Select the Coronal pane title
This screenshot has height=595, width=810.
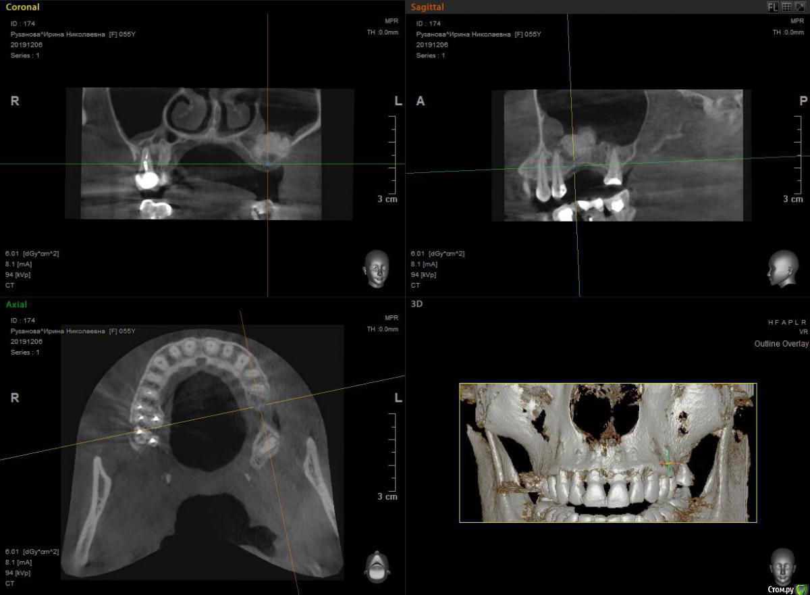[x=22, y=7]
